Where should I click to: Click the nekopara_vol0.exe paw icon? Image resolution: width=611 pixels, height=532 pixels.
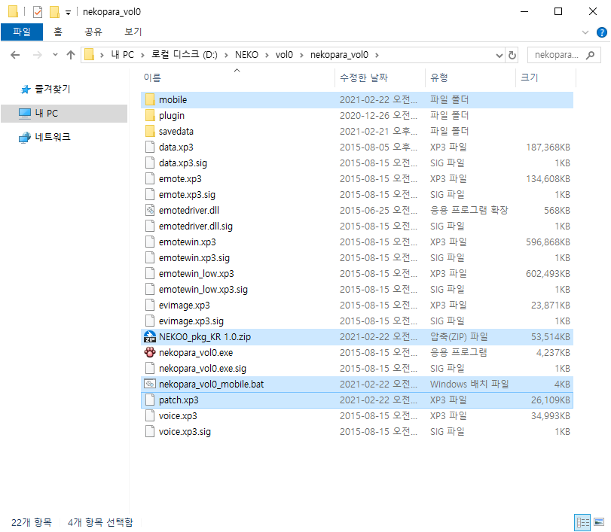click(150, 353)
